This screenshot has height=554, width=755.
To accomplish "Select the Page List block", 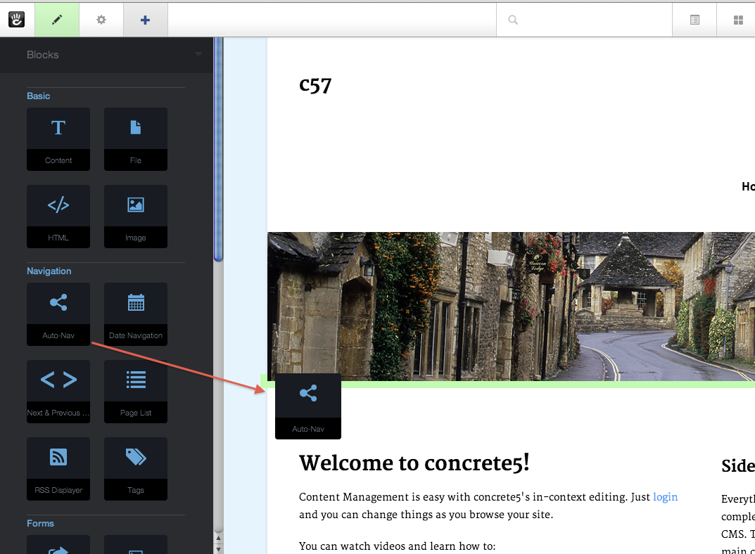I will (136, 392).
